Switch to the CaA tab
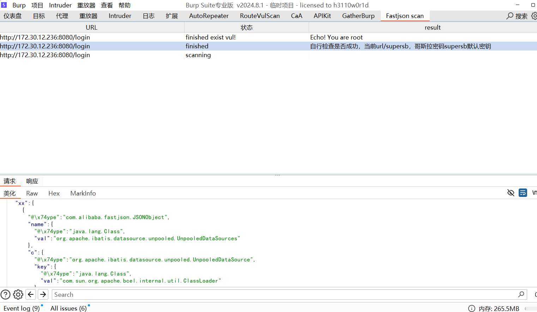This screenshot has width=537, height=312. point(297,16)
